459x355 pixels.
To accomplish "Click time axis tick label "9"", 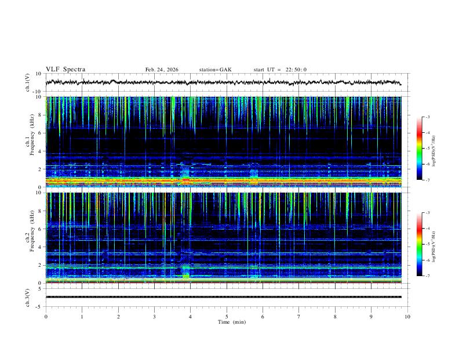I will [x=371, y=317].
